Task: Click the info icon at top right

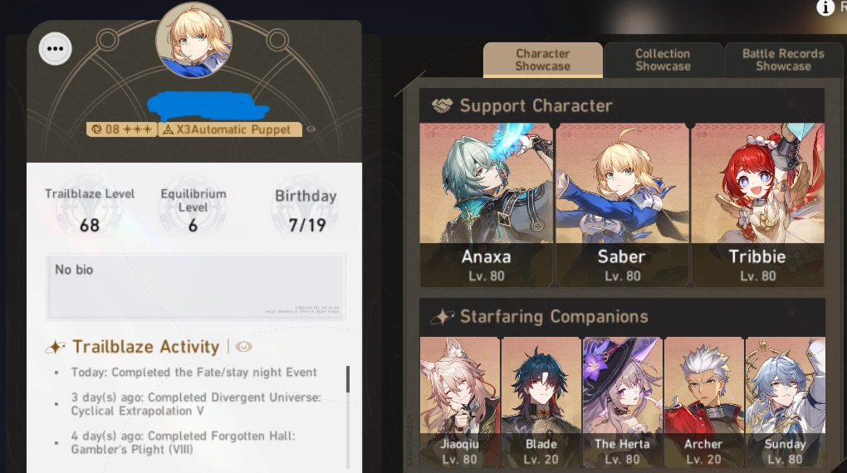Action: point(825,7)
